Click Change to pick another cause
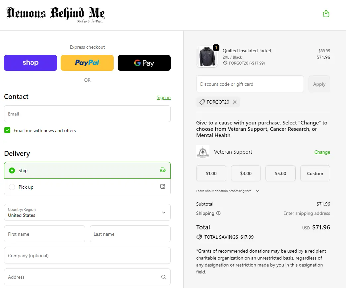 point(322,152)
